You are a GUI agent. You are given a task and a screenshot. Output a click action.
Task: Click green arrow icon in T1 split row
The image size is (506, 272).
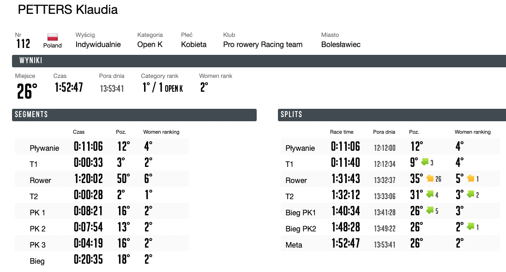425,162
